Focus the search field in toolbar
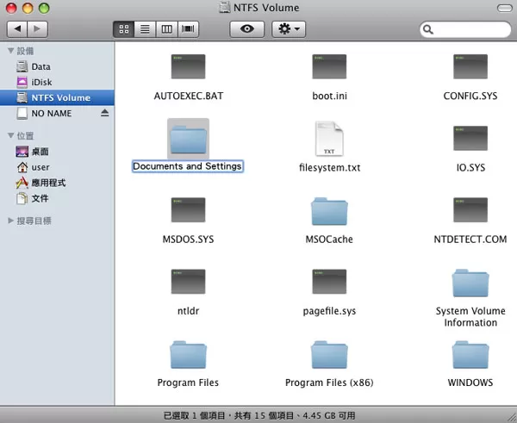 [465, 29]
